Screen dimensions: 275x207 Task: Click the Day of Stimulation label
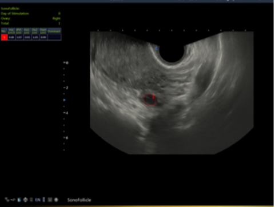[15, 14]
